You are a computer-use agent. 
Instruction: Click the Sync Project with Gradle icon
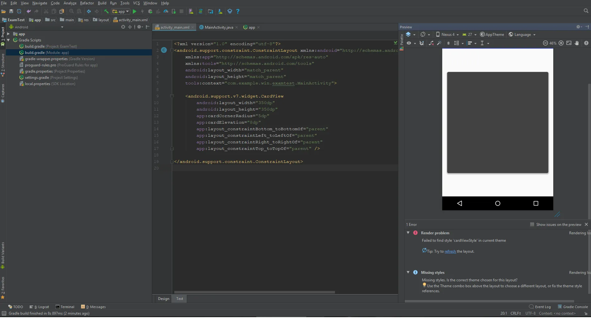click(201, 12)
